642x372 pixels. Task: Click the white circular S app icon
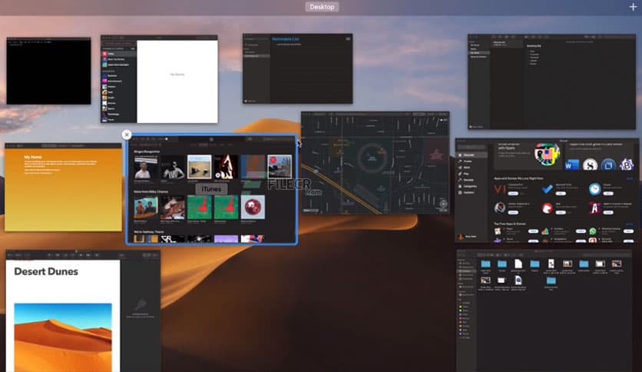pyautogui.click(x=590, y=165)
